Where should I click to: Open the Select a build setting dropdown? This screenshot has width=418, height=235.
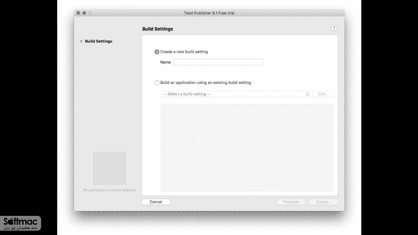click(x=235, y=94)
